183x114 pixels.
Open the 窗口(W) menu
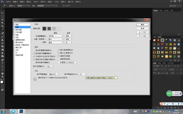71,2
